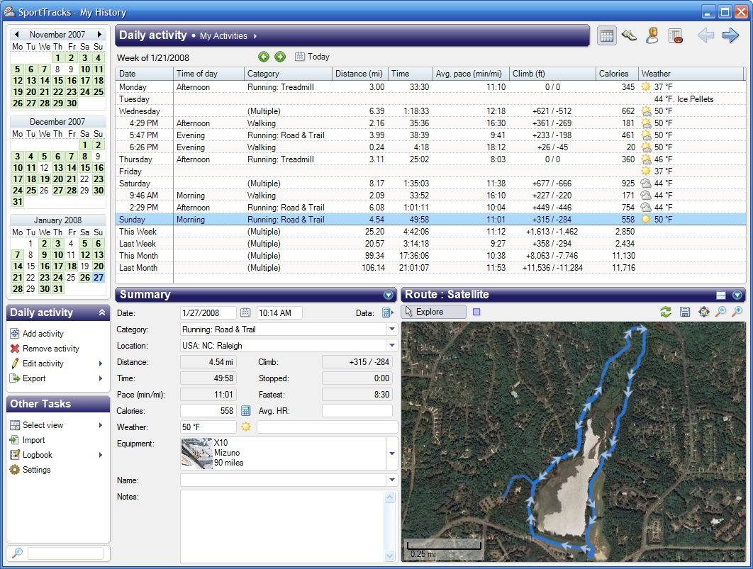Screen dimensions: 753x569
Task: Save the route map image
Action: [x=684, y=312]
